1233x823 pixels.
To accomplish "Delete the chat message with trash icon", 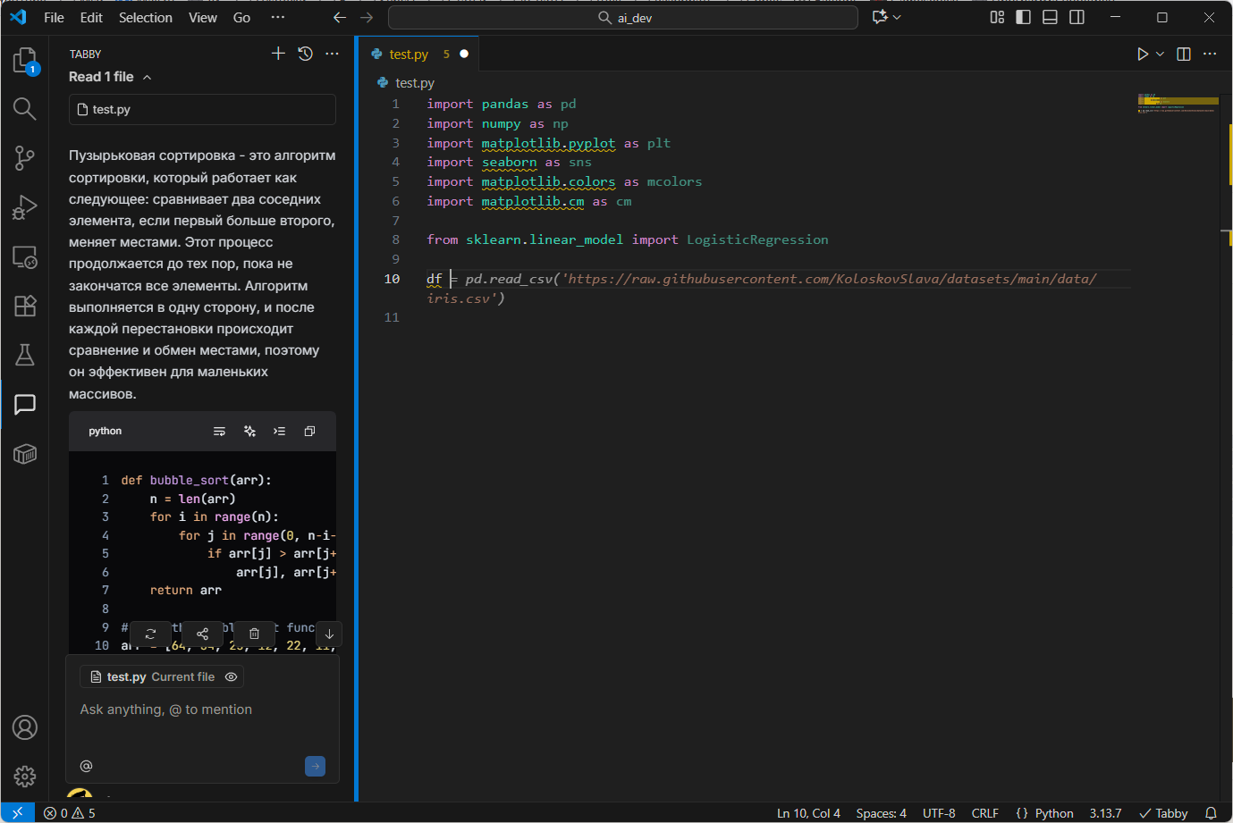I will tap(254, 634).
